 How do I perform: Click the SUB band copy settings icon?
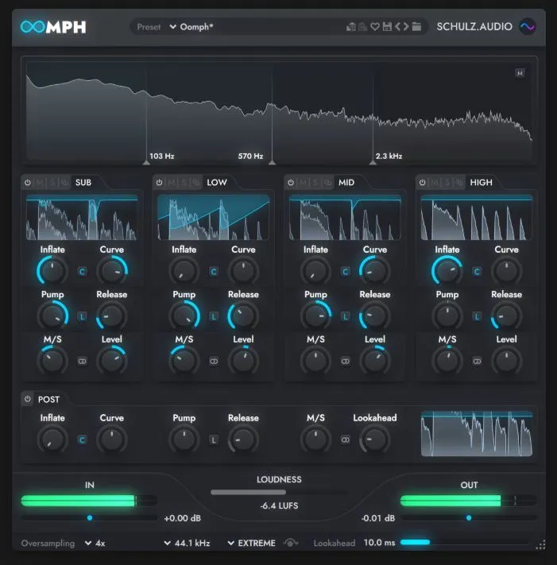point(65,183)
